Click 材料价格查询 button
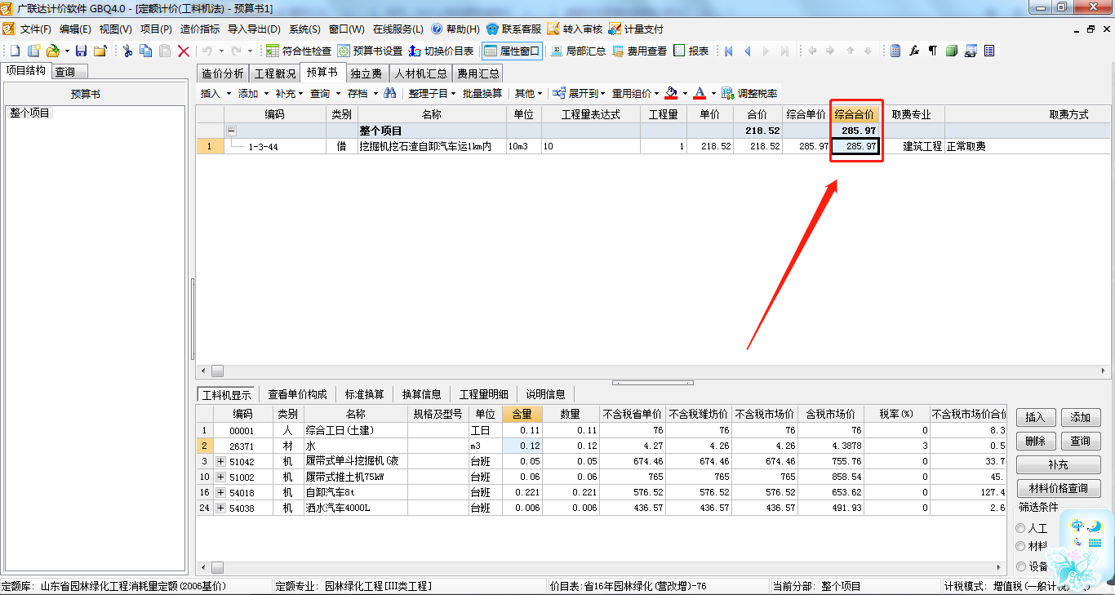Screen dimensions: 1115x595 (1058, 488)
